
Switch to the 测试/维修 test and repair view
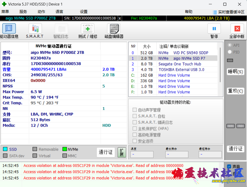[87, 30]
